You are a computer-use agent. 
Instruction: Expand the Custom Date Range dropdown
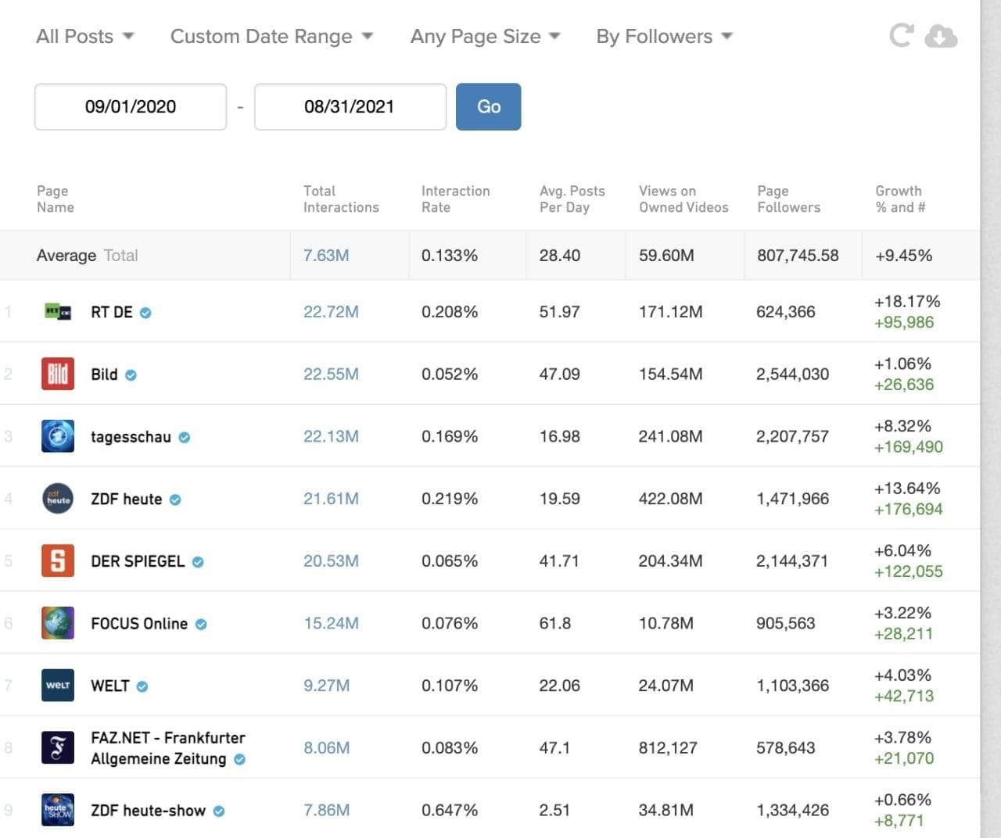pos(271,37)
